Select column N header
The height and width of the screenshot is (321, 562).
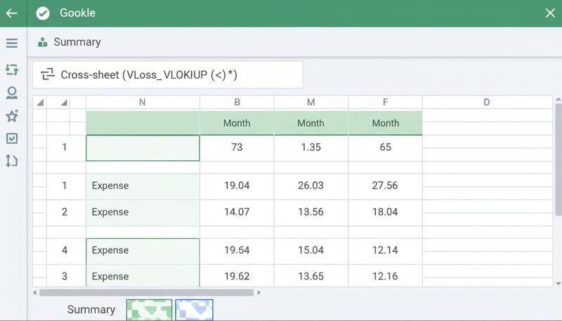143,102
